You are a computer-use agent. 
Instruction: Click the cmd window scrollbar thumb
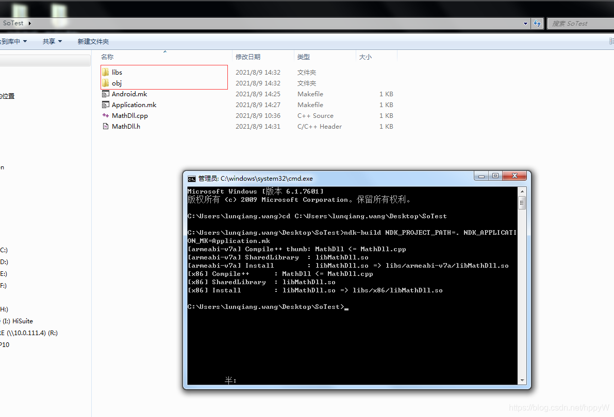522,203
